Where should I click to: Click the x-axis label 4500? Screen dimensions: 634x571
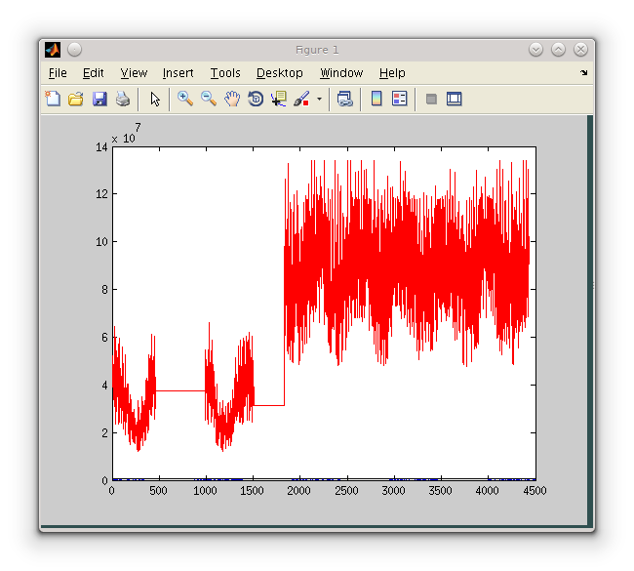(535, 491)
